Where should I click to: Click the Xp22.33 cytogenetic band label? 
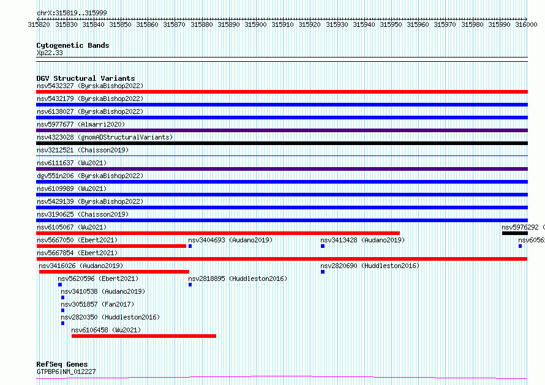point(50,53)
